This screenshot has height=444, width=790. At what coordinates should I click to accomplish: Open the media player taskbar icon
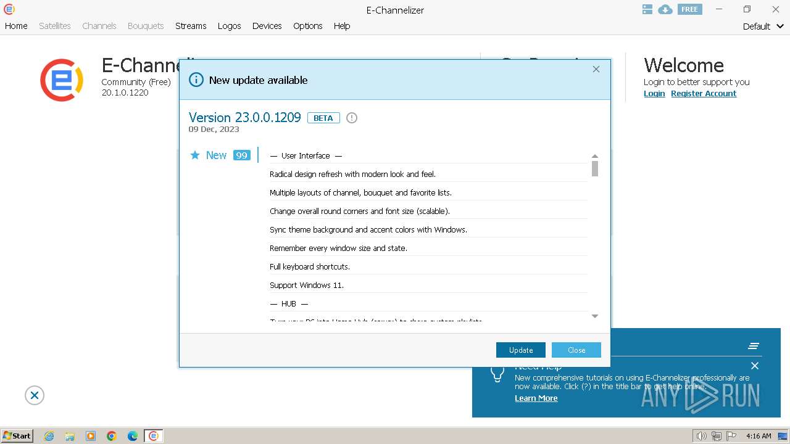coord(91,436)
